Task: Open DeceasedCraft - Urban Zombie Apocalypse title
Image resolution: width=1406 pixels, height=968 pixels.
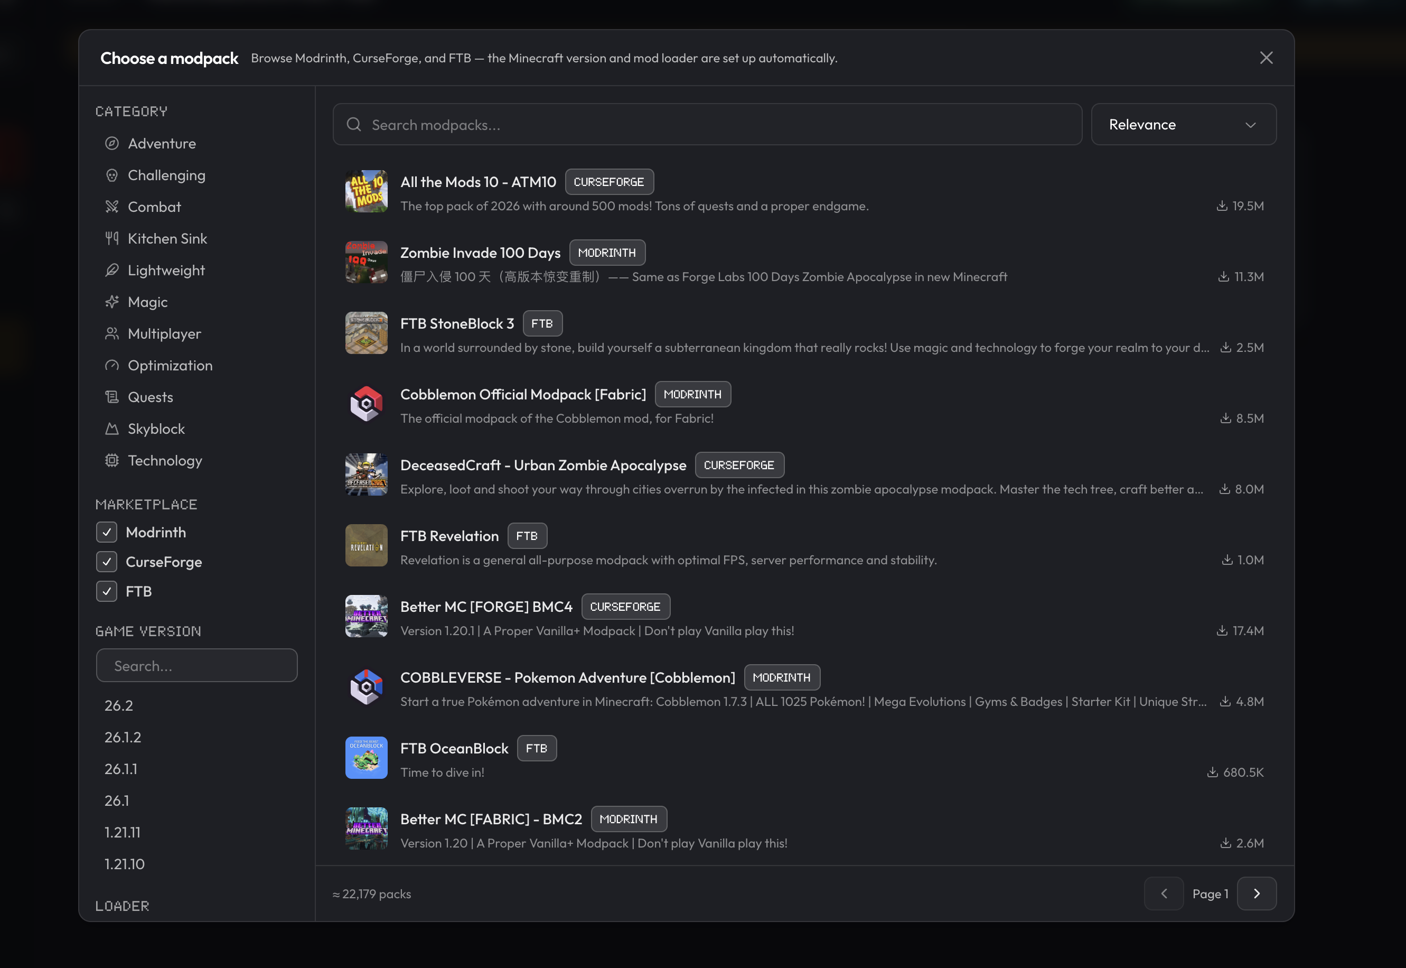Action: pos(543,465)
